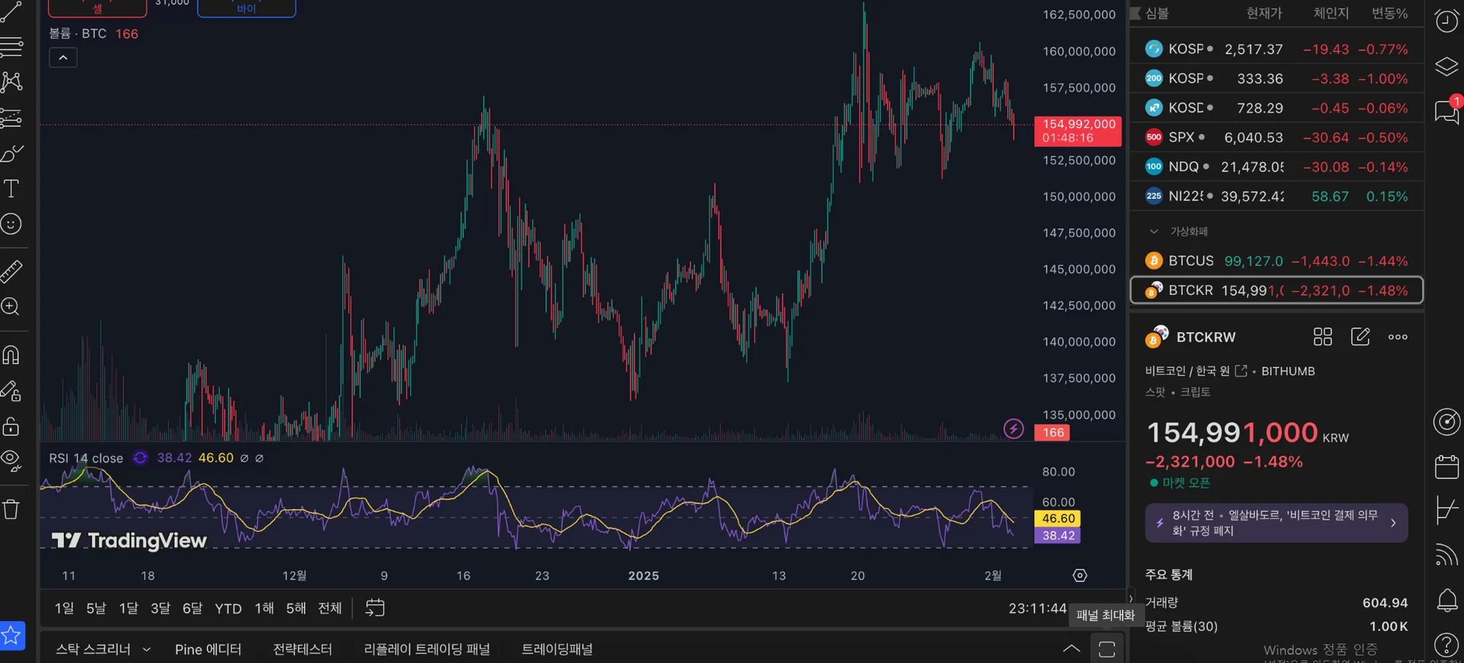This screenshot has width=1464, height=663.
Task: Open the broadcast streams icon
Action: tap(1446, 554)
